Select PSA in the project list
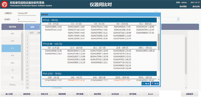 [11, 63]
